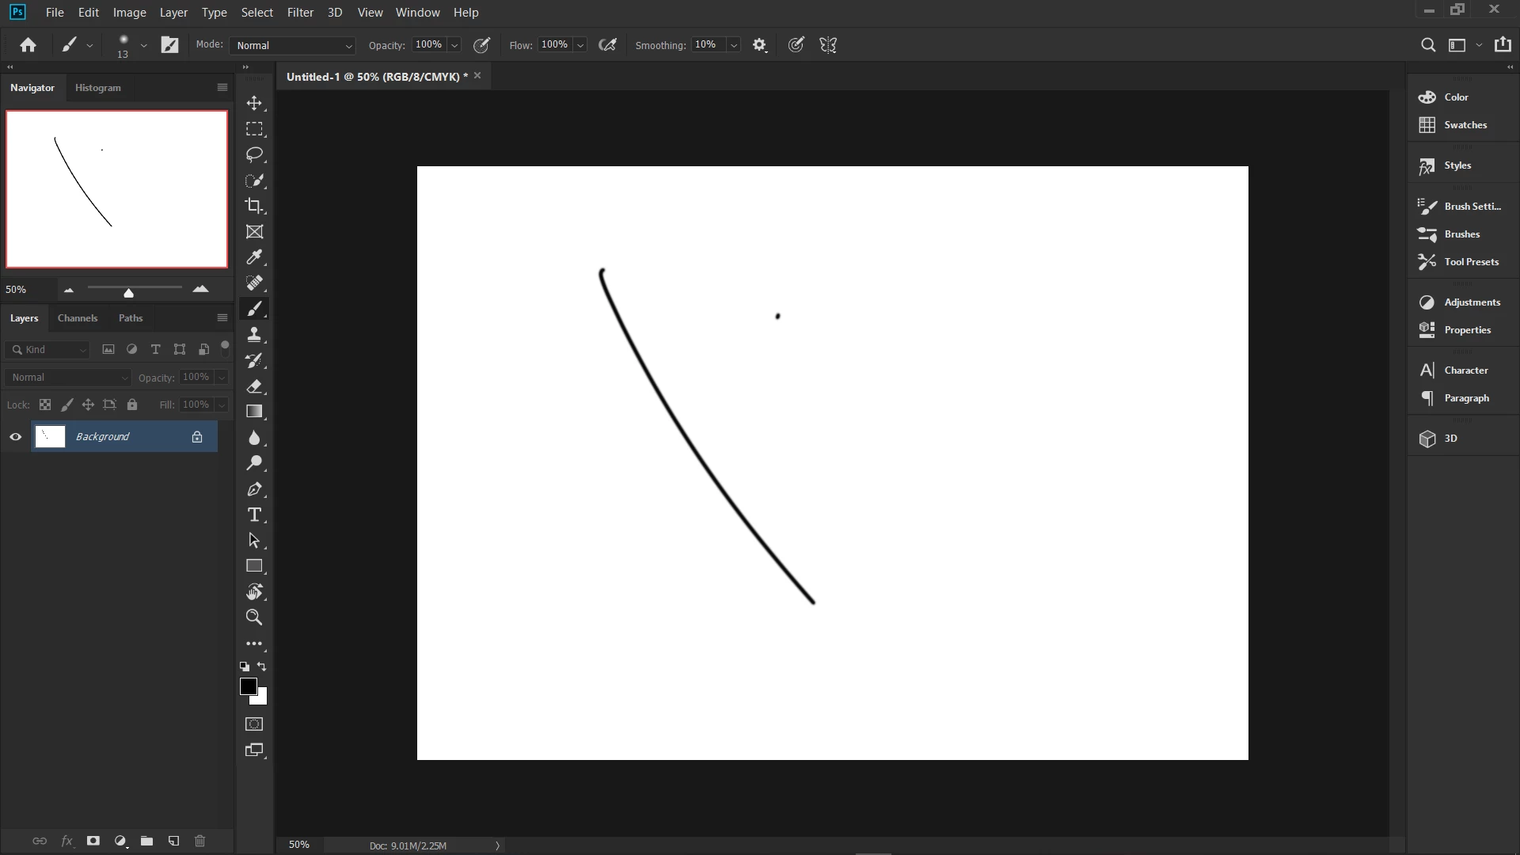Image resolution: width=1520 pixels, height=855 pixels.
Task: Hide the Background layer visibility eye
Action: coord(15,437)
